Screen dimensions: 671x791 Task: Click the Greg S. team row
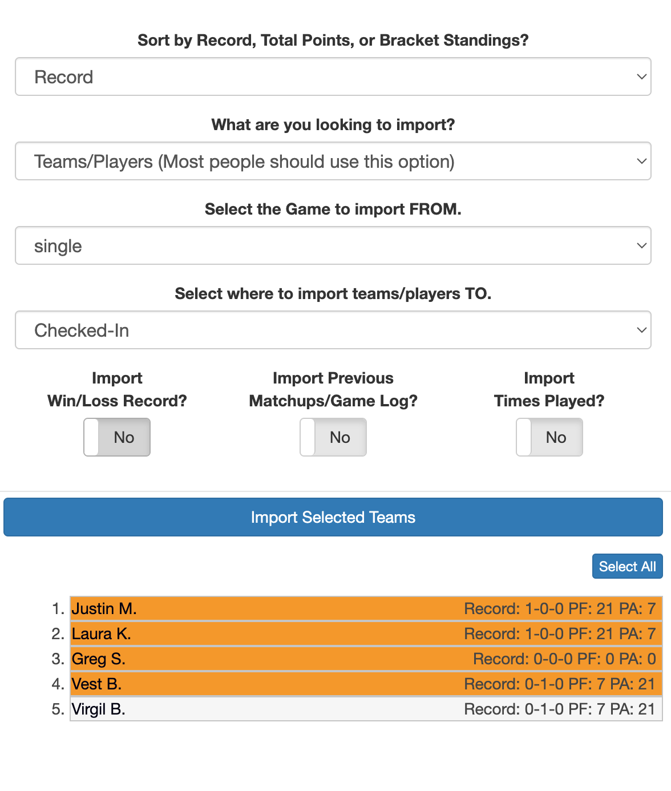pyautogui.click(x=366, y=659)
